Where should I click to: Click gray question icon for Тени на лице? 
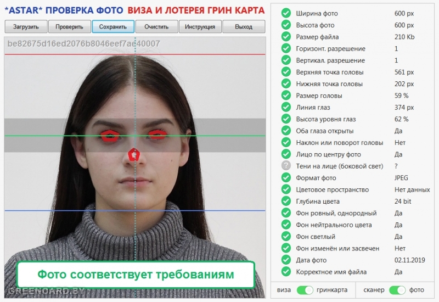[286, 166]
